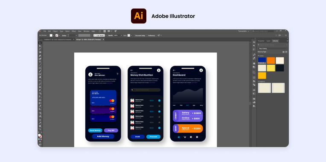The image size is (326, 162).
Task: Switch to the Layers panel tab
Action: [269, 41]
